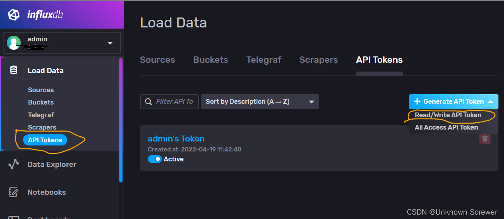This screenshot has width=504, height=219.
Task: Click into Filter API Tokens field
Action: 169,101
